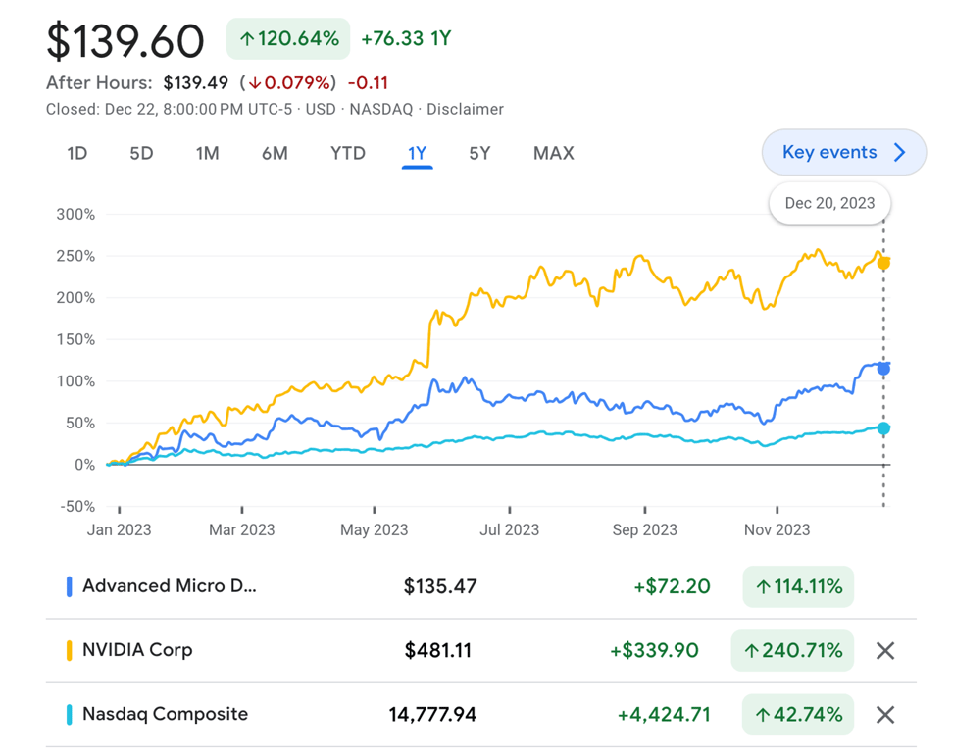Click the yellow NVIDIA Corp color marker
This screenshot has height=753, width=953.
pos(69,650)
